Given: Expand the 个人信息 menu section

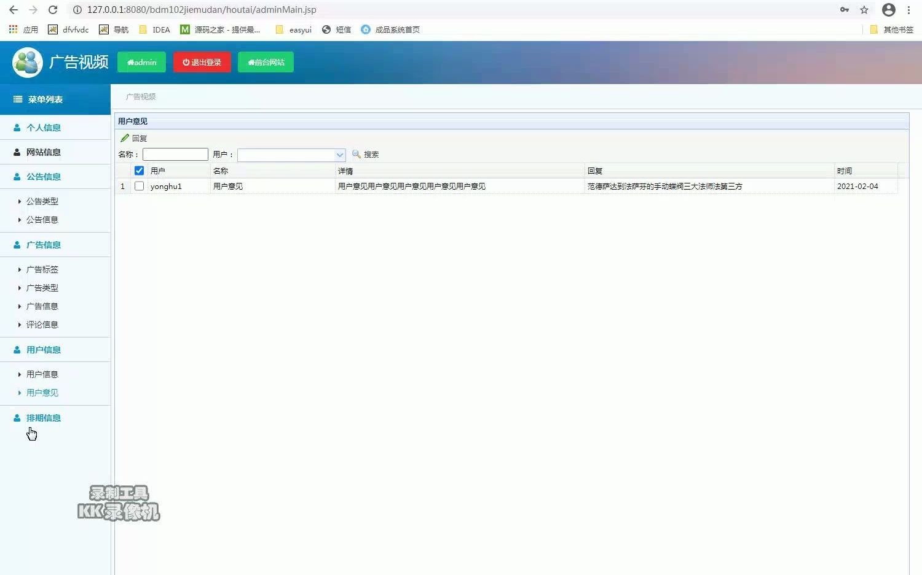Looking at the screenshot, I should coord(55,128).
